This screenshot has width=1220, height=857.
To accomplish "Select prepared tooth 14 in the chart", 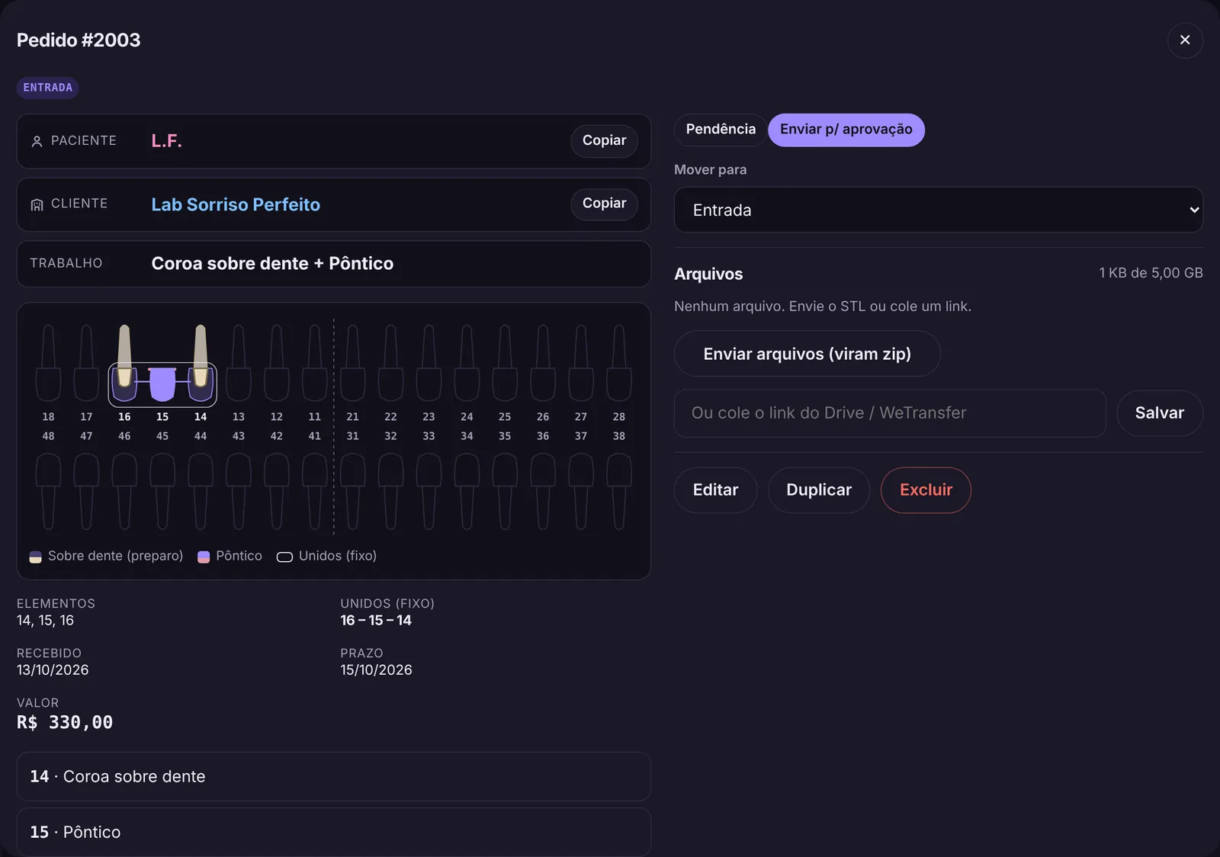I will [x=201, y=364].
